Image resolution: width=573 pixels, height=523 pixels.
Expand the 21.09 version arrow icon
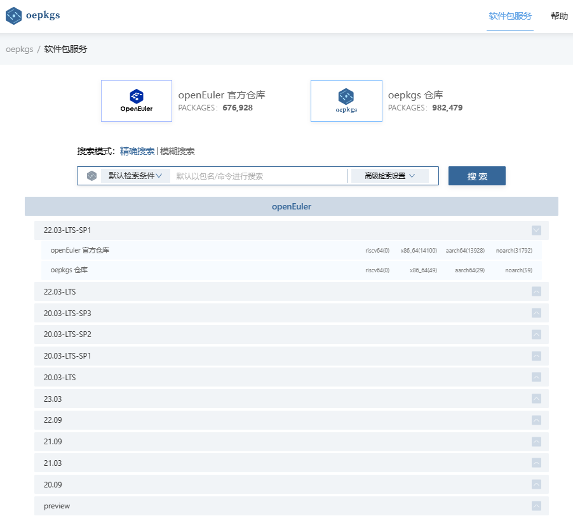point(536,442)
